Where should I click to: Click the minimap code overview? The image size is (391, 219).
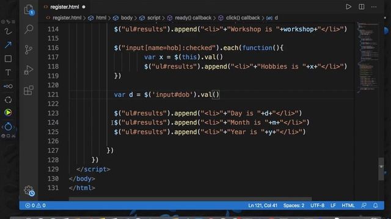click(x=368, y=57)
